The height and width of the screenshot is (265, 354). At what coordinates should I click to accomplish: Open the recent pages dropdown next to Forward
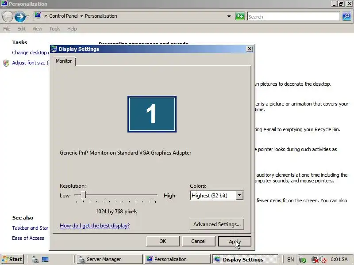27,17
